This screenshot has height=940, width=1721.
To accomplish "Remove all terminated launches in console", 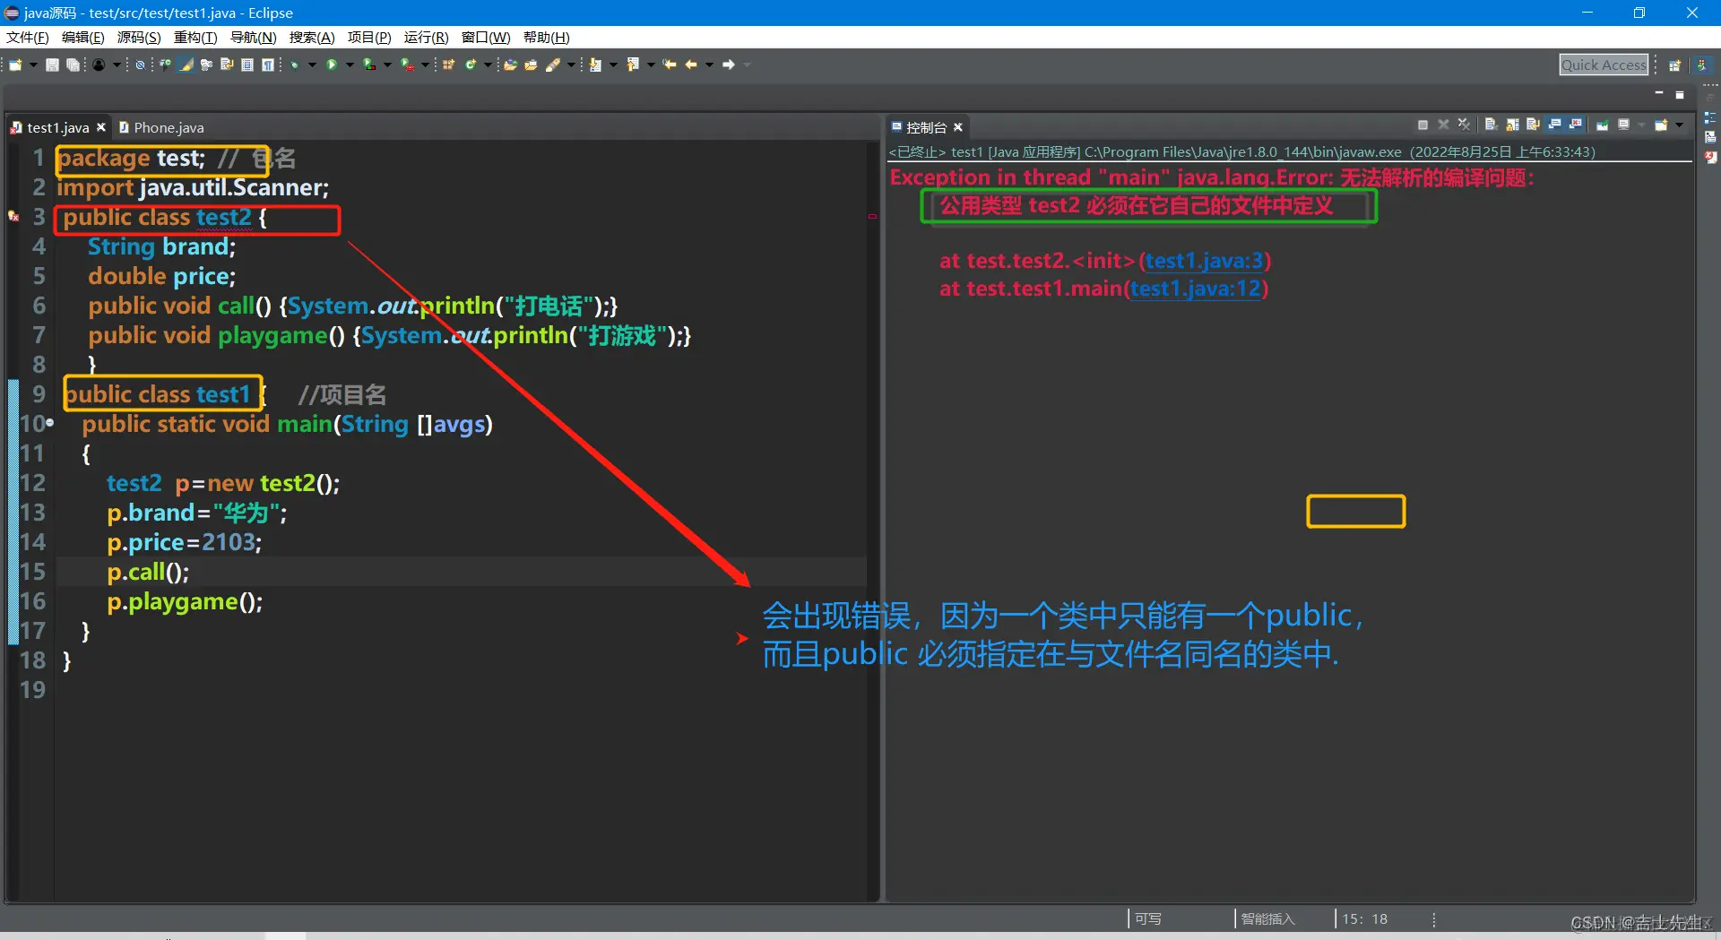I will 1465,125.
